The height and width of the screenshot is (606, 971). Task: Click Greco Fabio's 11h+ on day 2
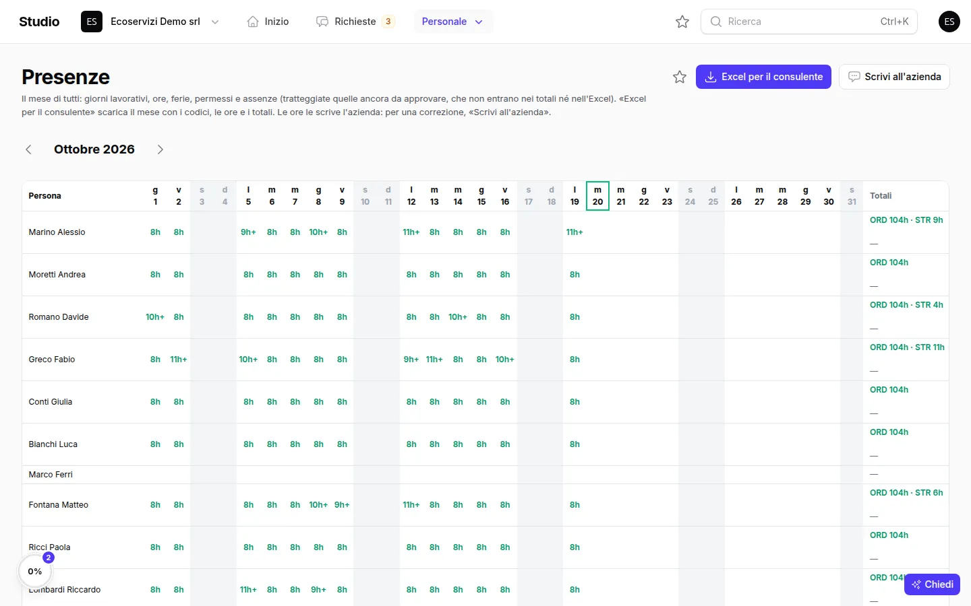coord(179,360)
